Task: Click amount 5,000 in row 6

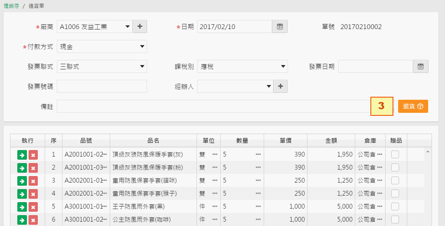Action: pyautogui.click(x=345, y=219)
